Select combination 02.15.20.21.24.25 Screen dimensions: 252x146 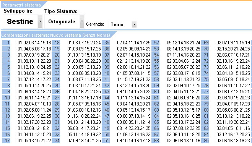point(233,49)
